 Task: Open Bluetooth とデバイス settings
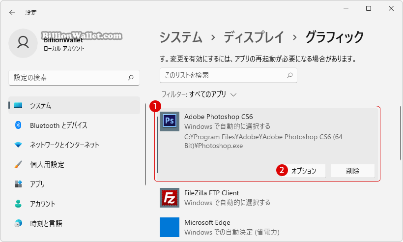(x=74, y=125)
